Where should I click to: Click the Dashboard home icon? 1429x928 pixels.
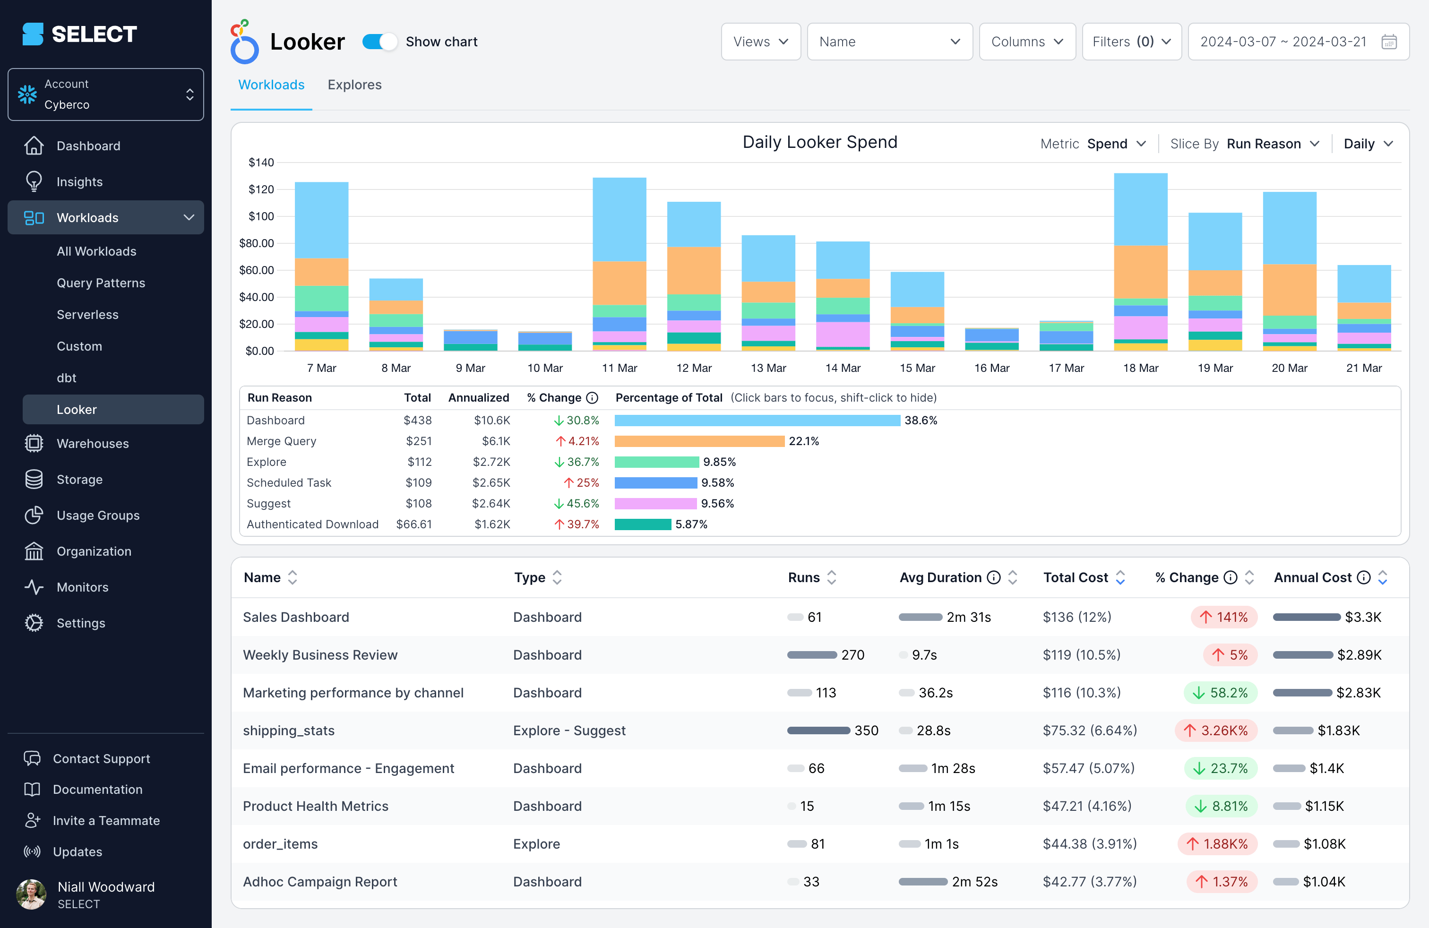(x=34, y=145)
